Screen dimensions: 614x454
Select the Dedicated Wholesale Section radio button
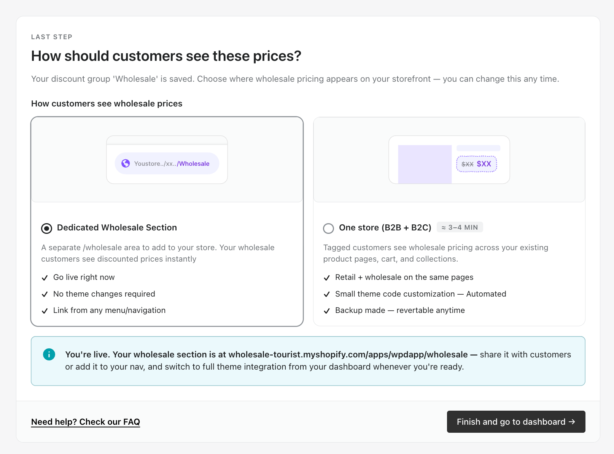pyautogui.click(x=46, y=228)
